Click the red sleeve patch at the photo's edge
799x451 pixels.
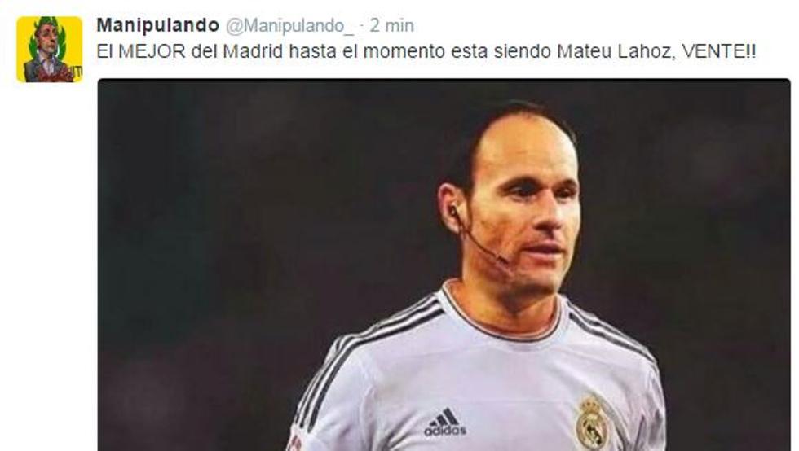click(x=294, y=440)
